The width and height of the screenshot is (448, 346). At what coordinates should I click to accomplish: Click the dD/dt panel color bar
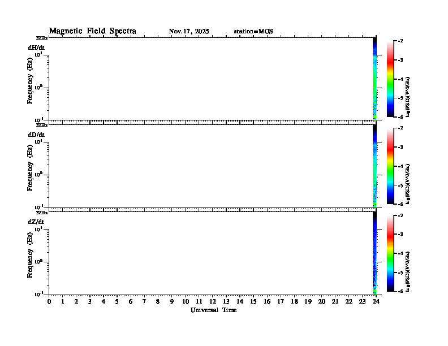(x=390, y=166)
